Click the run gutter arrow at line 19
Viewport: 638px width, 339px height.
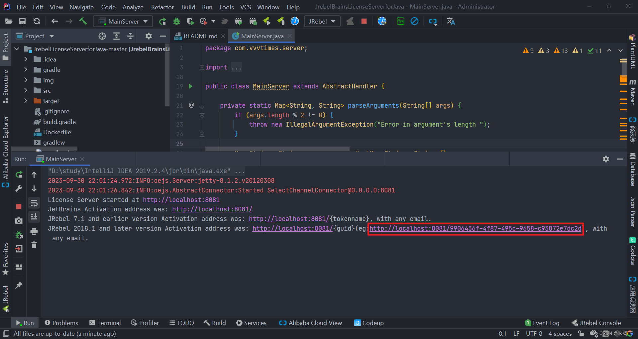click(191, 86)
